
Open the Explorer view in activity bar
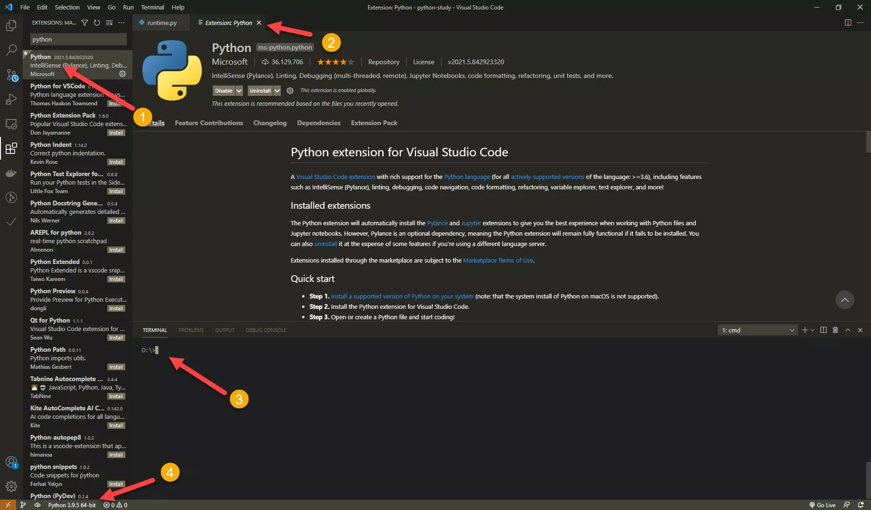point(11,25)
